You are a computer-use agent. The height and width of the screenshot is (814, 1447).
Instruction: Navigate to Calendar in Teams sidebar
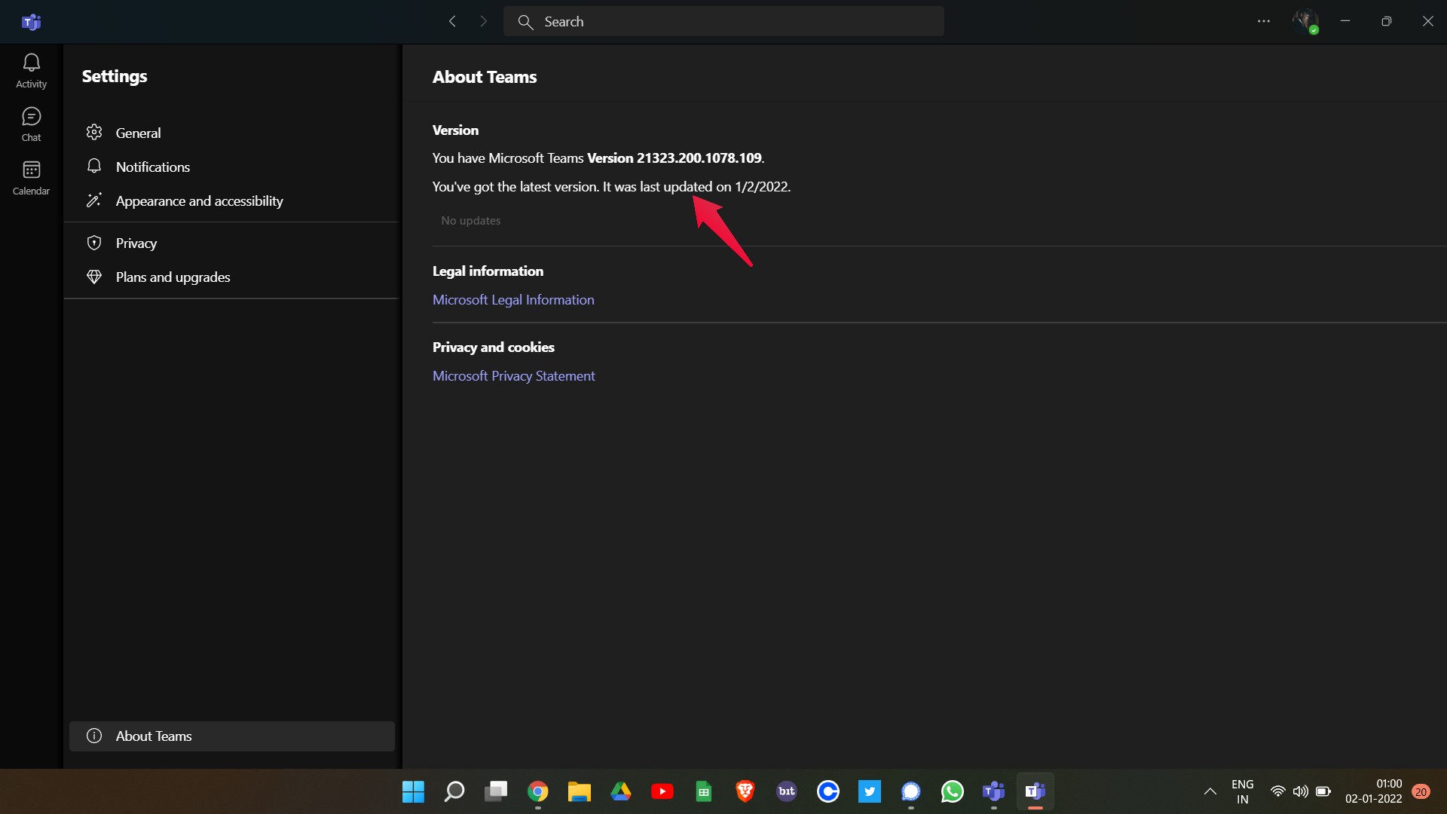click(31, 177)
